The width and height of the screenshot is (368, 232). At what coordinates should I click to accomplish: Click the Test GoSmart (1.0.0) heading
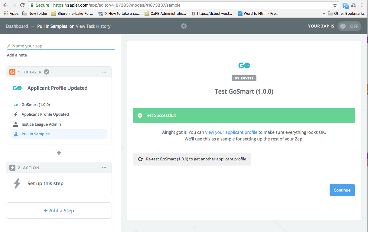pos(244,92)
